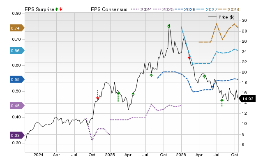Click the 2024 label on the x-axis

point(38,155)
